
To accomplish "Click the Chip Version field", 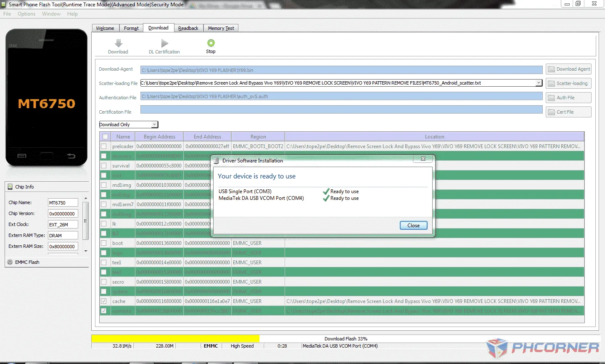I will [x=63, y=213].
